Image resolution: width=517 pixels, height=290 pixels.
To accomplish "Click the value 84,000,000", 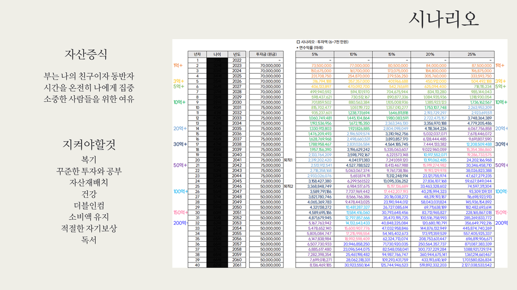I will click(436, 66).
